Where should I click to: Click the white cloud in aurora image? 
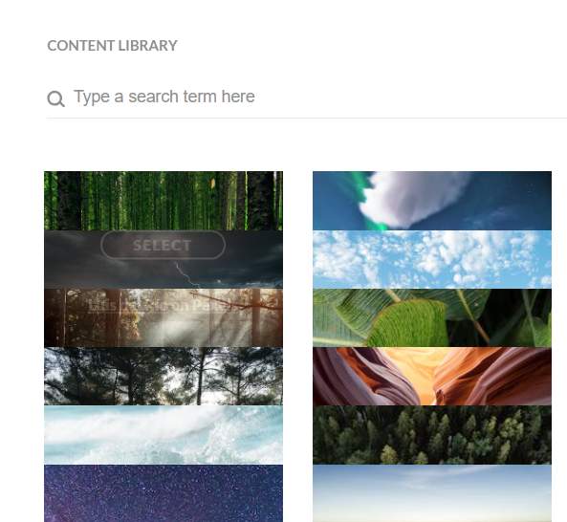(412, 199)
